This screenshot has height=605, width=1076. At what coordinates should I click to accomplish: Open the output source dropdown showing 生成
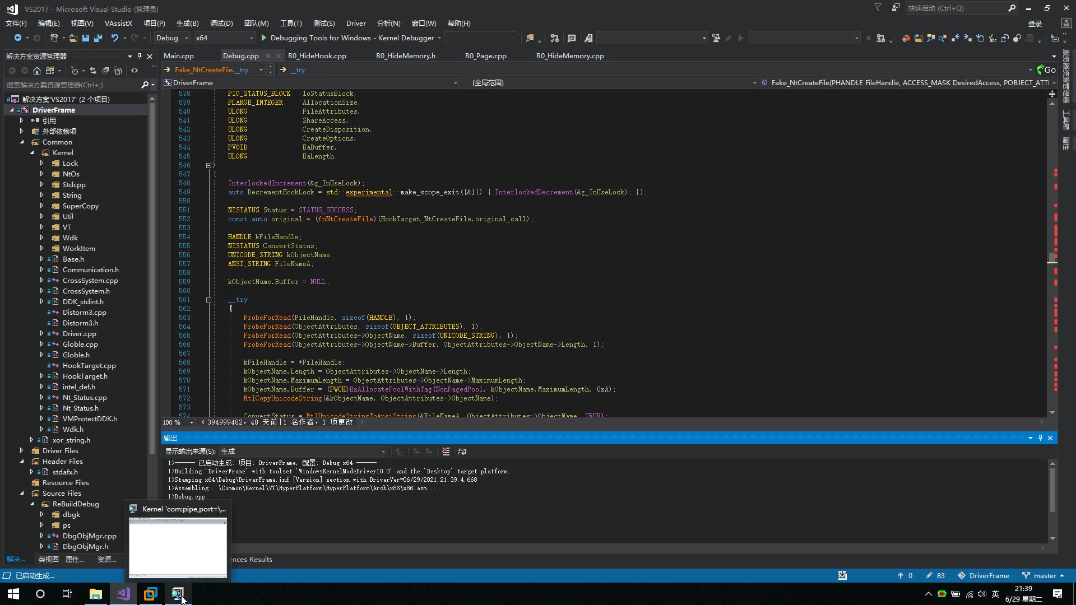tap(383, 452)
